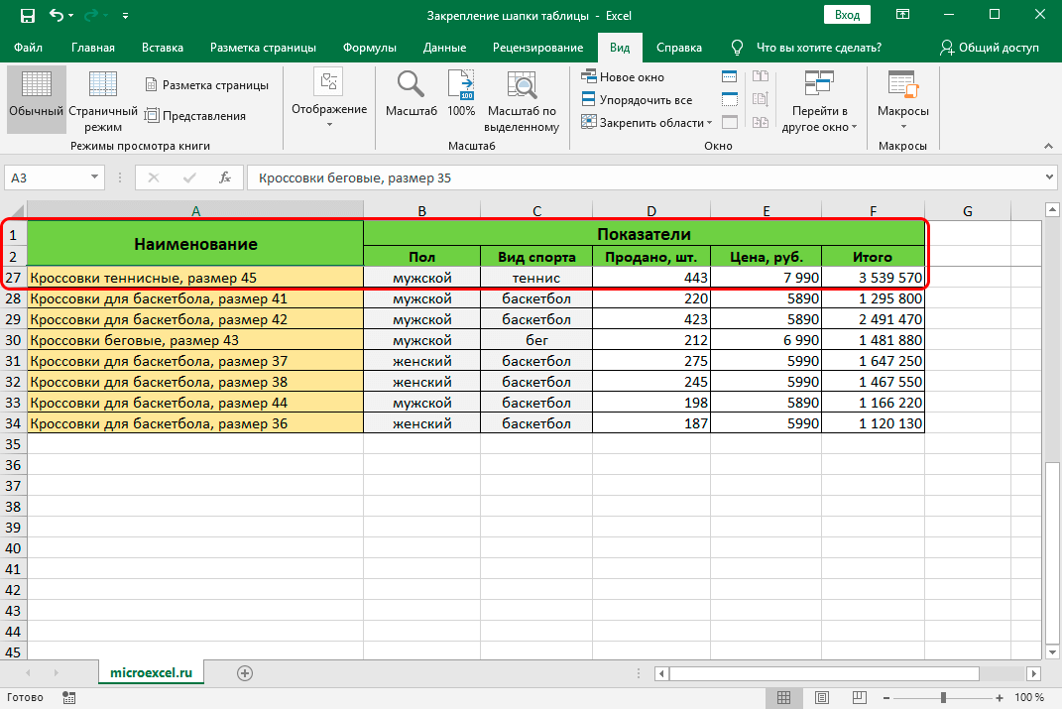1062x709 pixels.
Task: Switch to Разметка страницы view button
Action: (207, 84)
